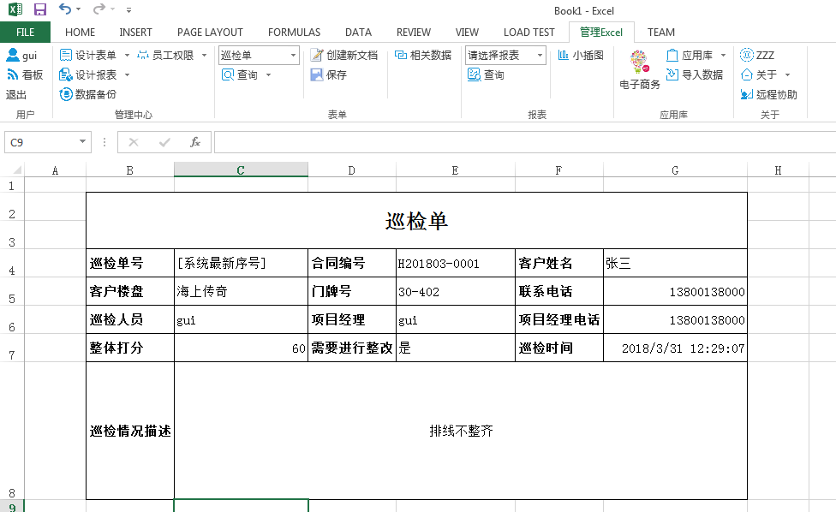The image size is (836, 512).
Task: Click 远程协助 remote assistance button
Action: [768, 94]
